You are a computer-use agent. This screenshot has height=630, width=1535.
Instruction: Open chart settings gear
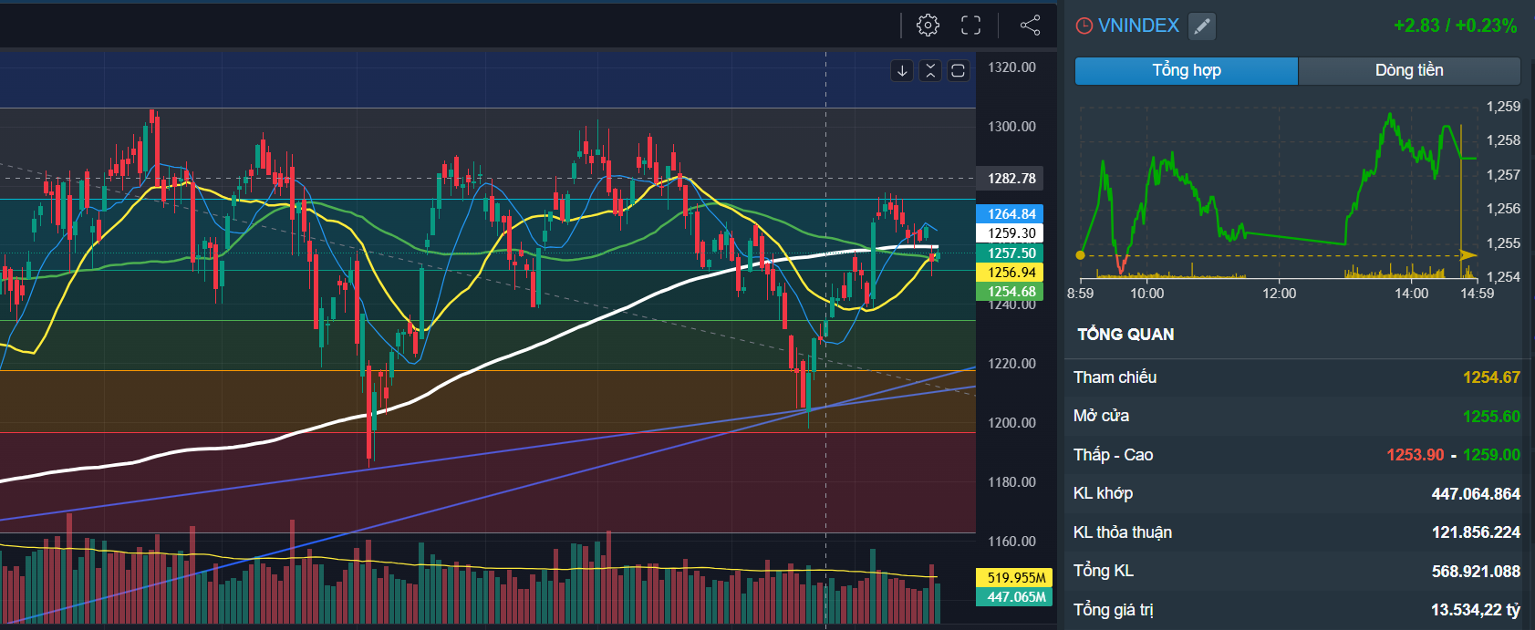click(928, 26)
